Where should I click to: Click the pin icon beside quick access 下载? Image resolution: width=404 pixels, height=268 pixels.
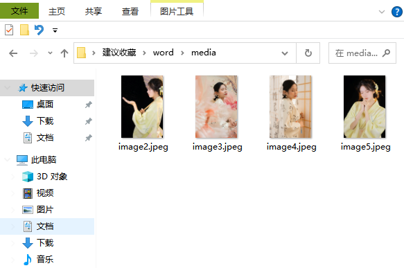coord(89,121)
